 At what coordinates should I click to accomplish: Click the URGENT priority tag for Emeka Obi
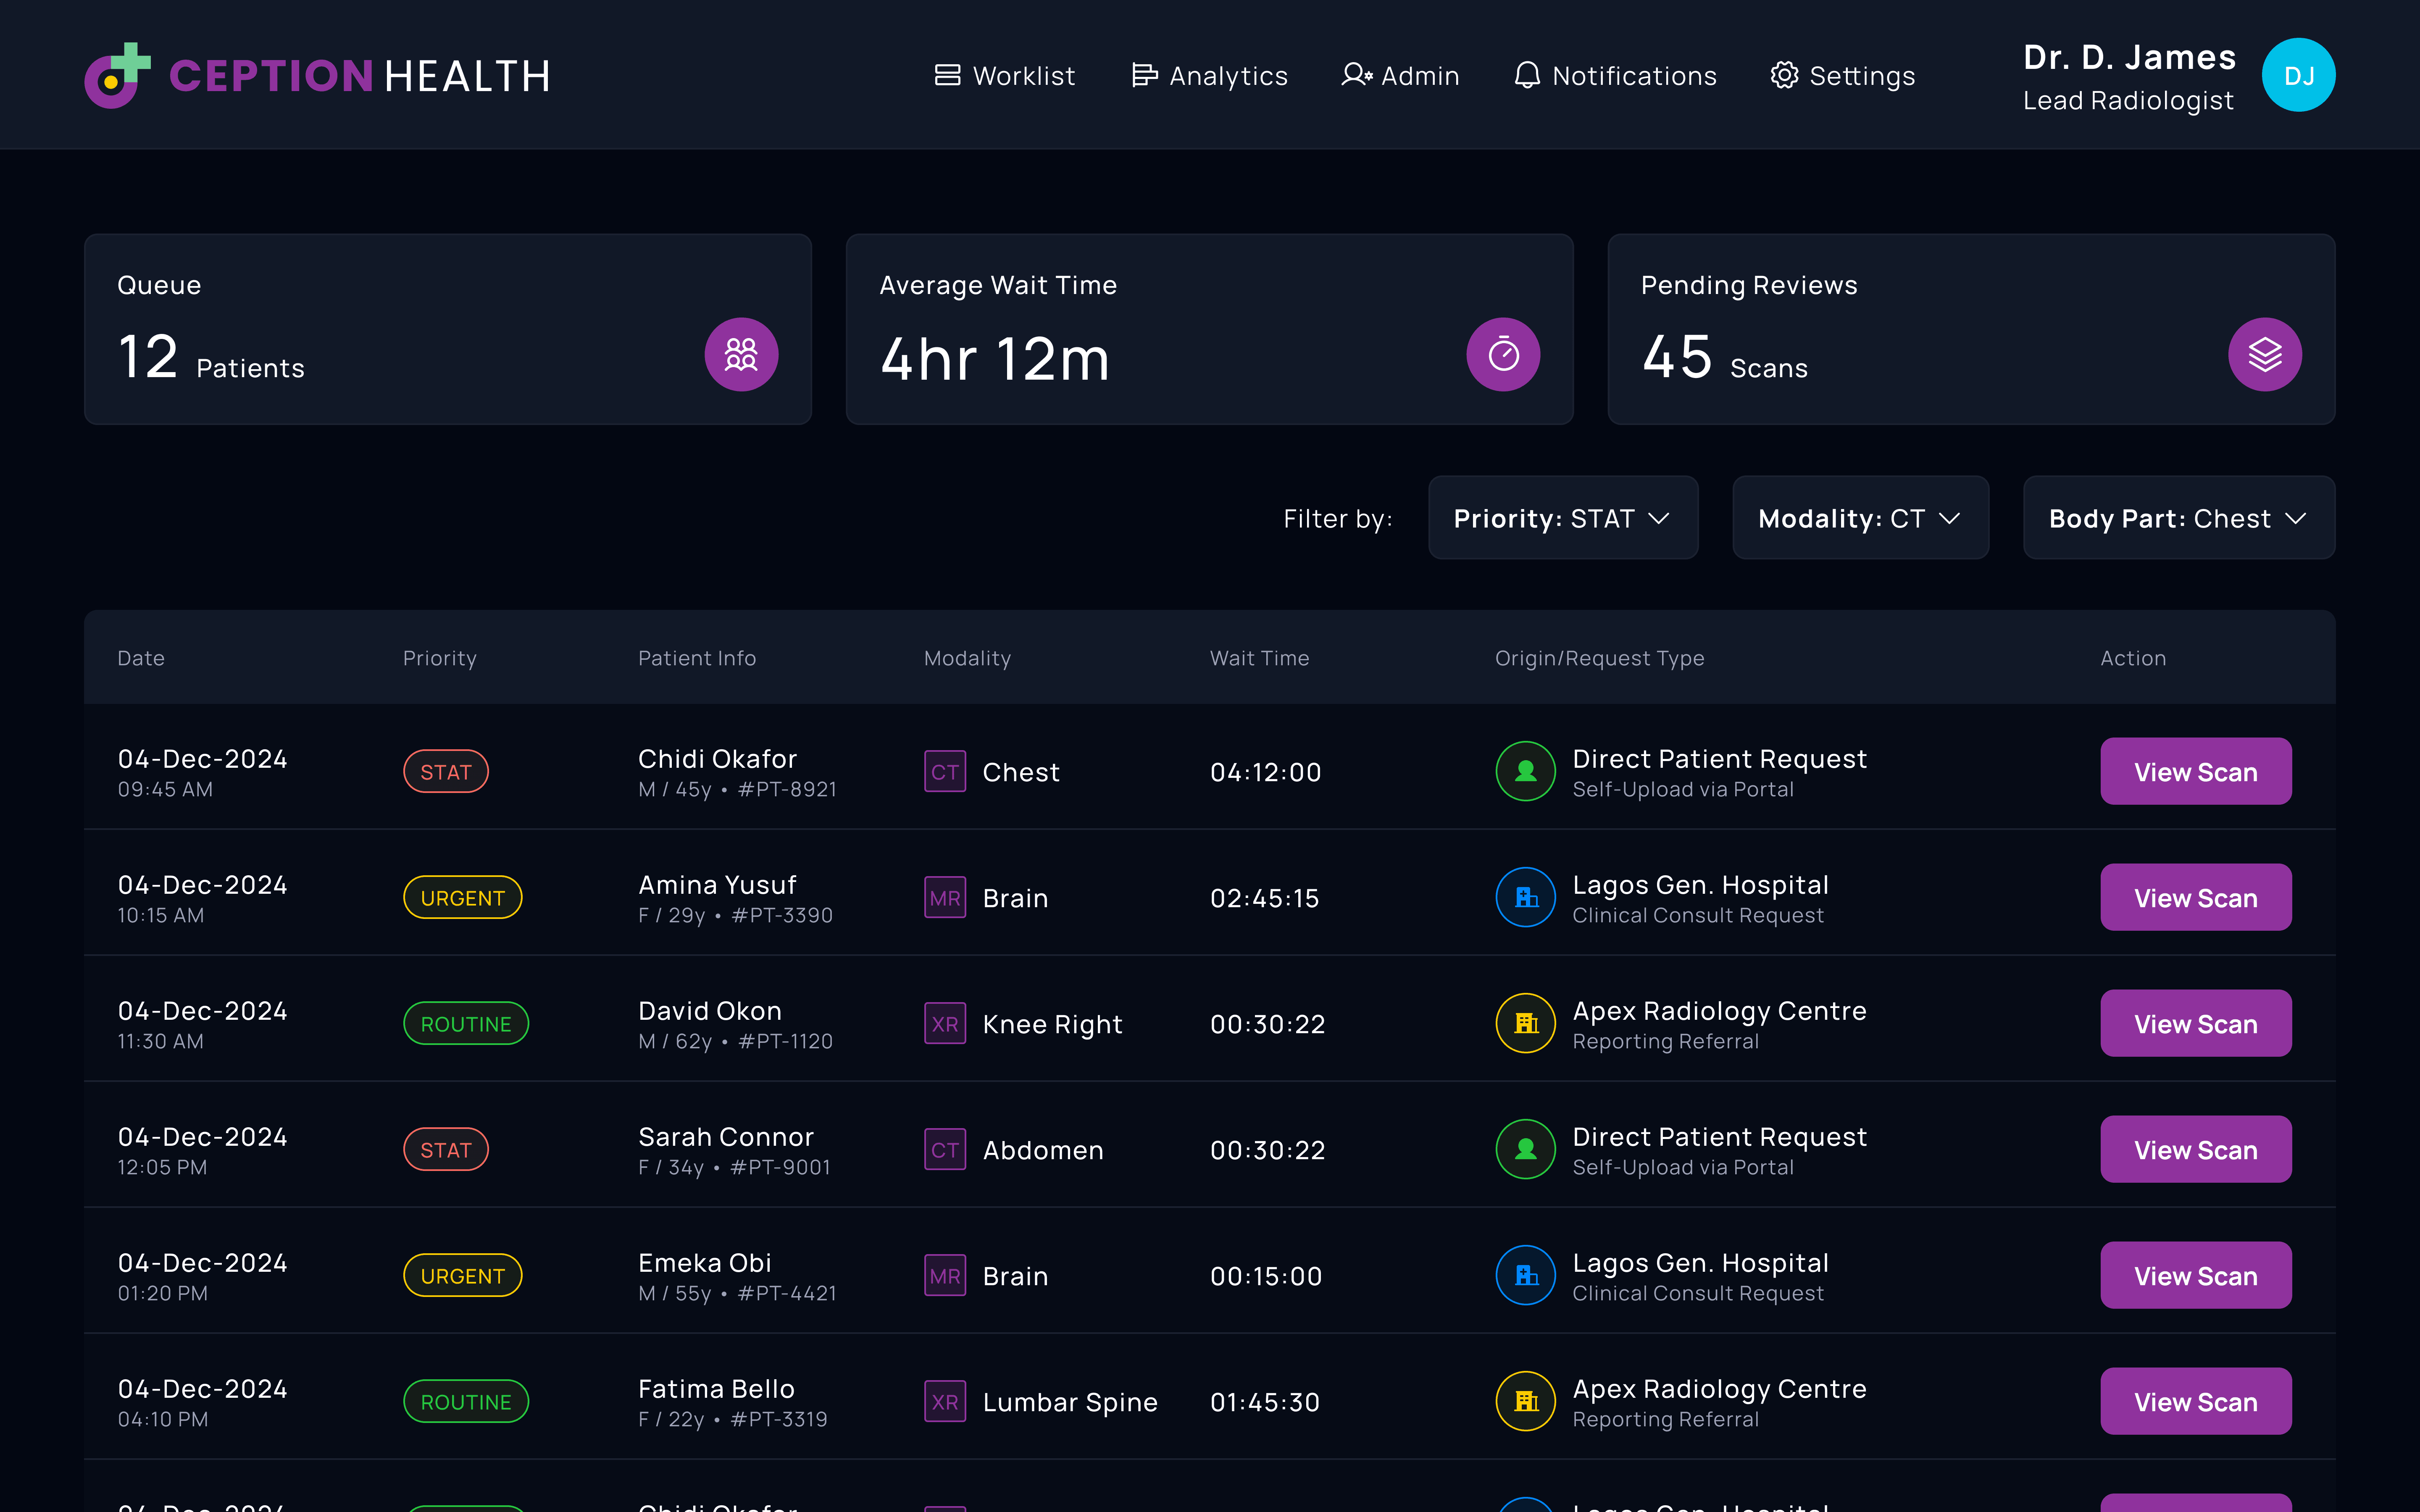462,1275
